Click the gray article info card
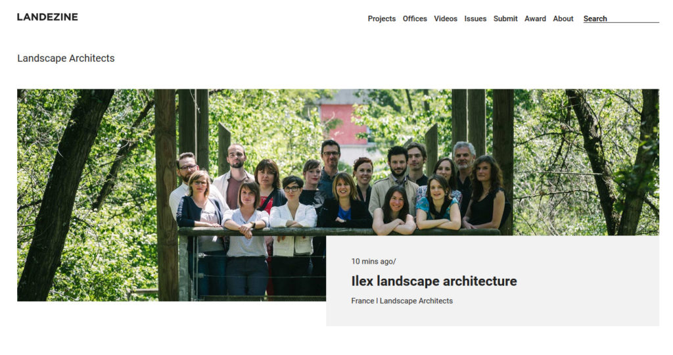 pyautogui.click(x=492, y=281)
